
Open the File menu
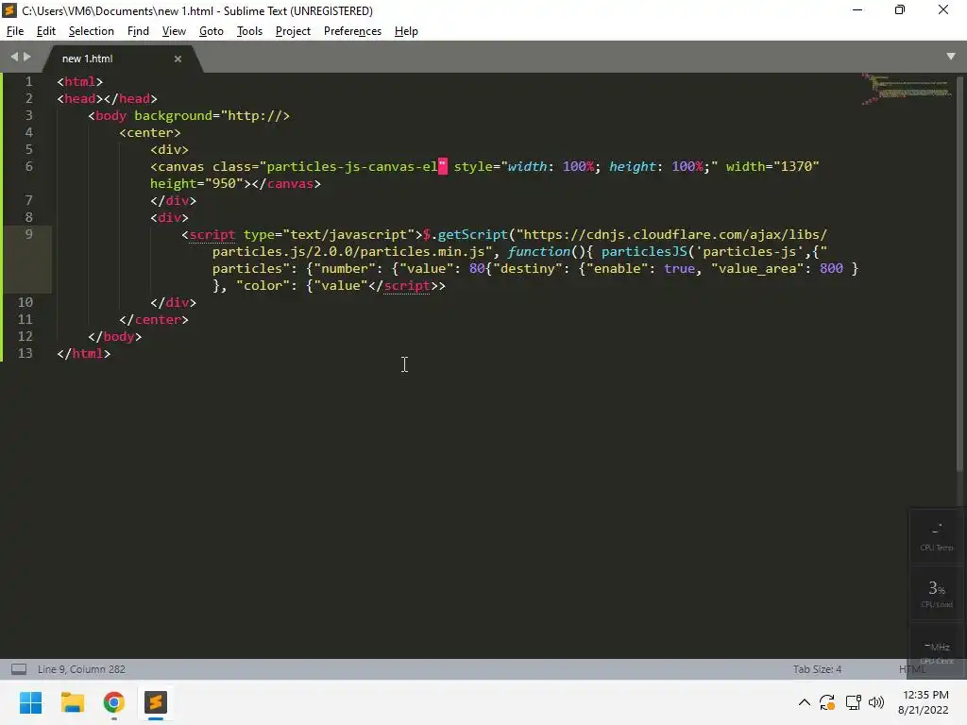point(15,31)
